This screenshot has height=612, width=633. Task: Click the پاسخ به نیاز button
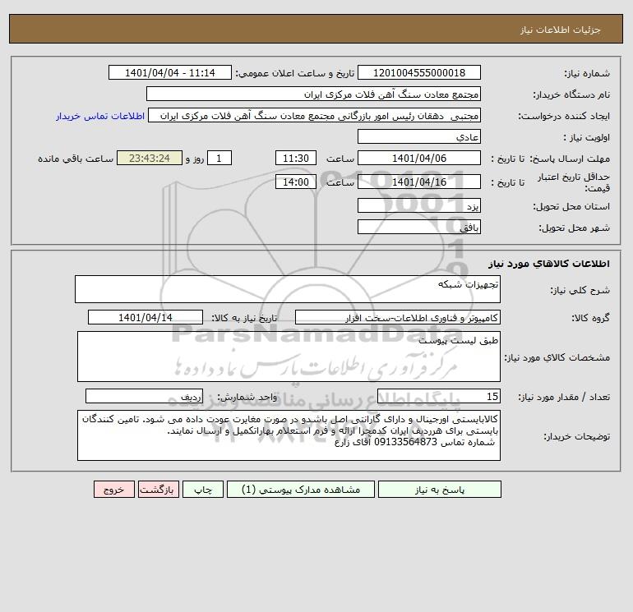point(440,490)
